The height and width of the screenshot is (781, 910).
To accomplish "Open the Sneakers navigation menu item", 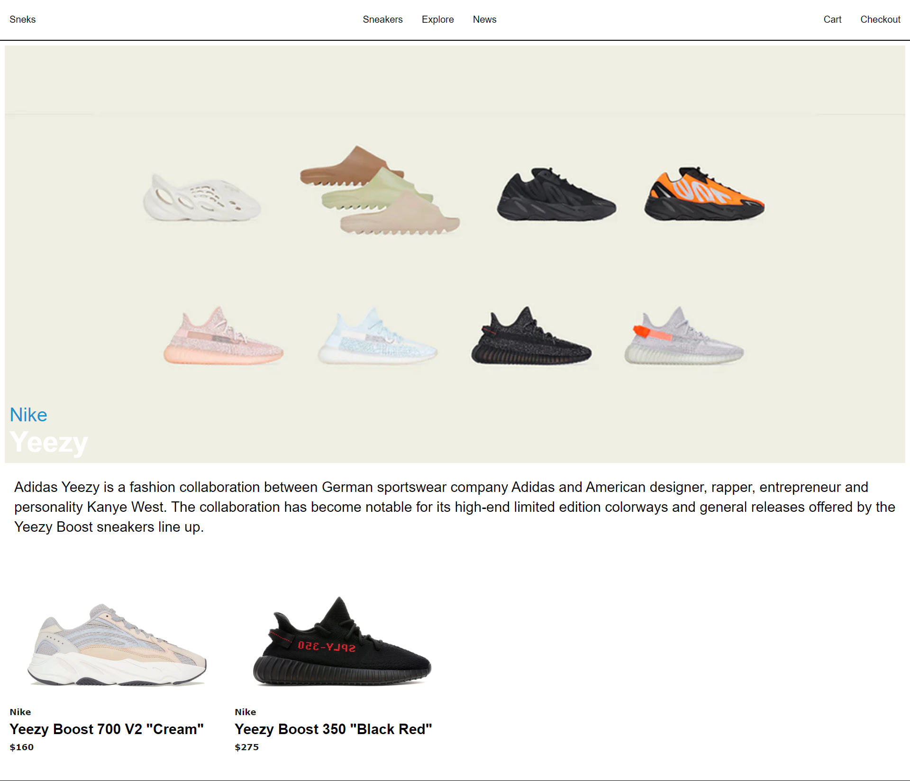I will coord(382,19).
